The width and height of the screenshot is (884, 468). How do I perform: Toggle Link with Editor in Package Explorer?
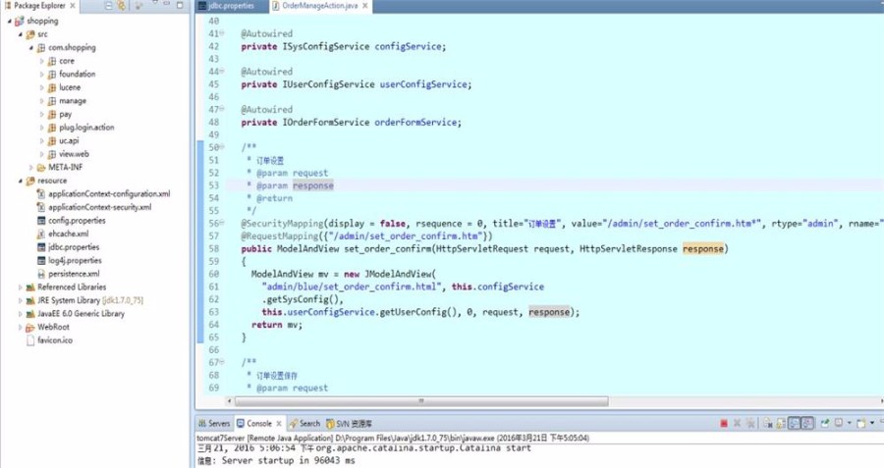pos(121,6)
